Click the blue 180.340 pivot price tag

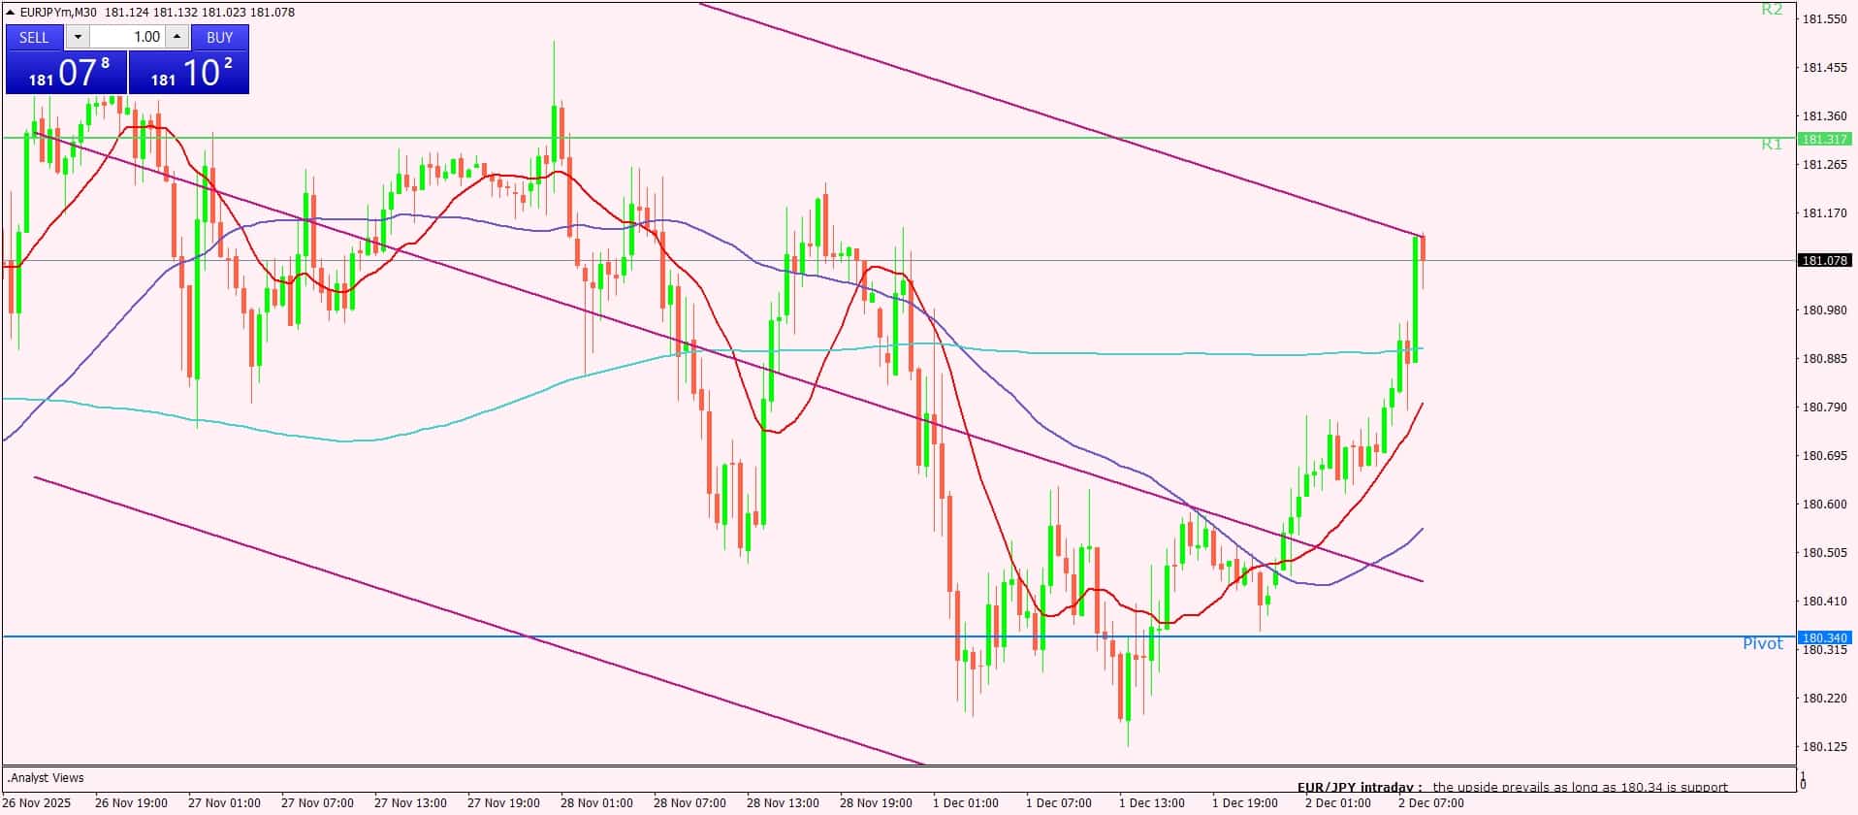click(1824, 637)
